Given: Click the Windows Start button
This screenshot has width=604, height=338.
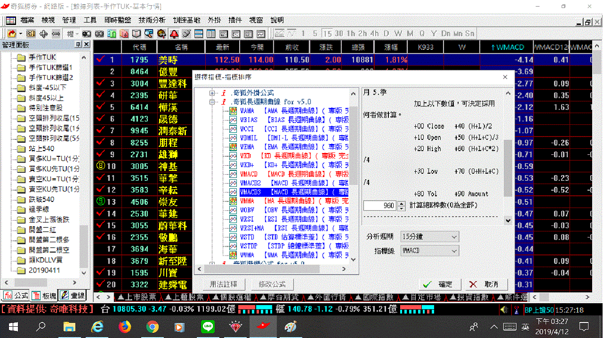Looking at the screenshot, I should 13,327.
